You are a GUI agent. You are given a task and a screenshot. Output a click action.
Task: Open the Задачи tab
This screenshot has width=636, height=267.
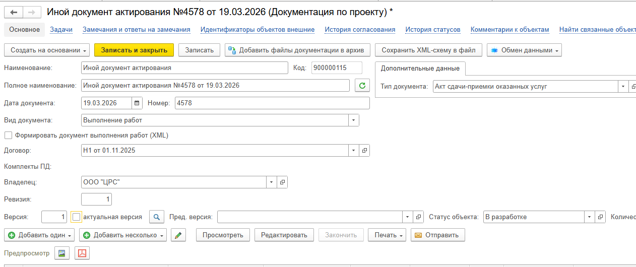61,30
